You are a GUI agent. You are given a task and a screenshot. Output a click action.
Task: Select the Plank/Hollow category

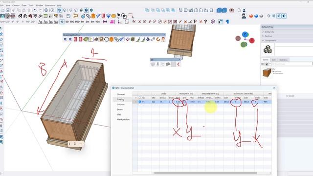pos(123,119)
